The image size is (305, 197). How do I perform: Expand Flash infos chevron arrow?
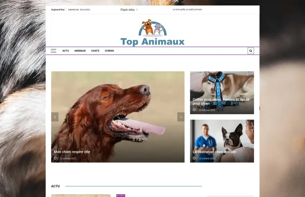click(137, 10)
